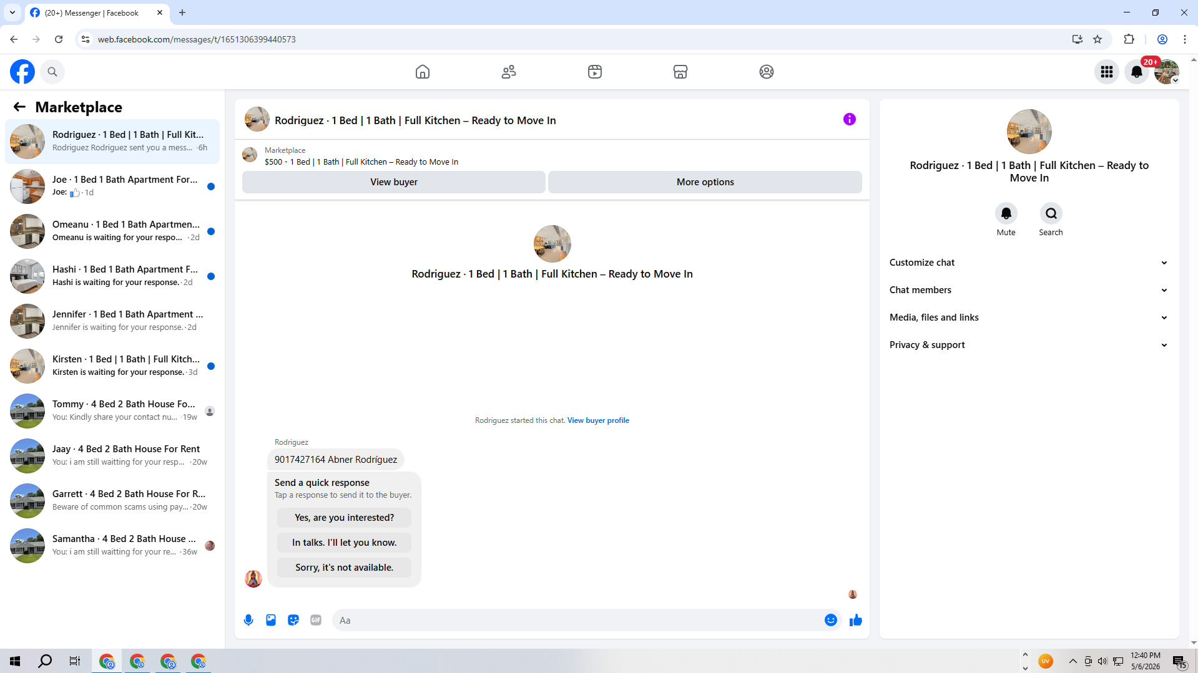
Task: Open Task View on the taskbar
Action: [75, 661]
